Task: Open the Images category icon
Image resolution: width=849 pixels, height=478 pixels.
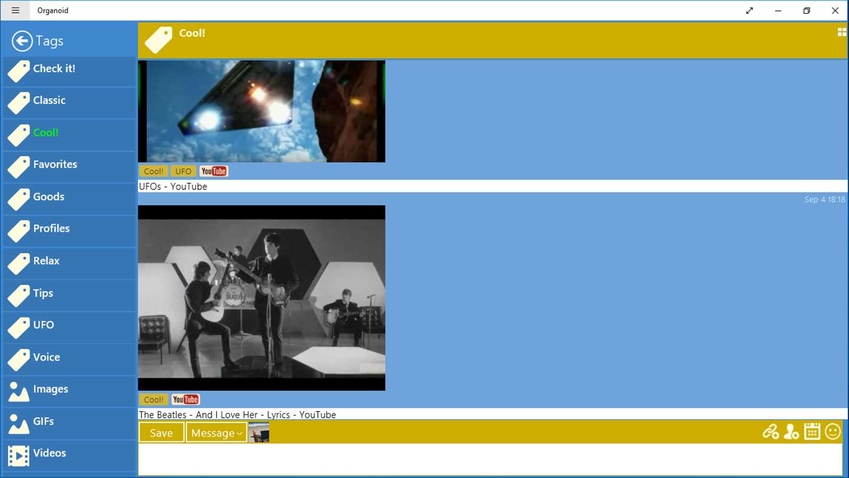Action: [18, 392]
